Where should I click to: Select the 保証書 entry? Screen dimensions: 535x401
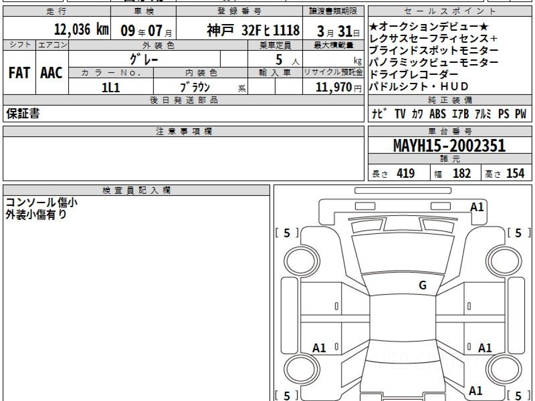coord(23,114)
